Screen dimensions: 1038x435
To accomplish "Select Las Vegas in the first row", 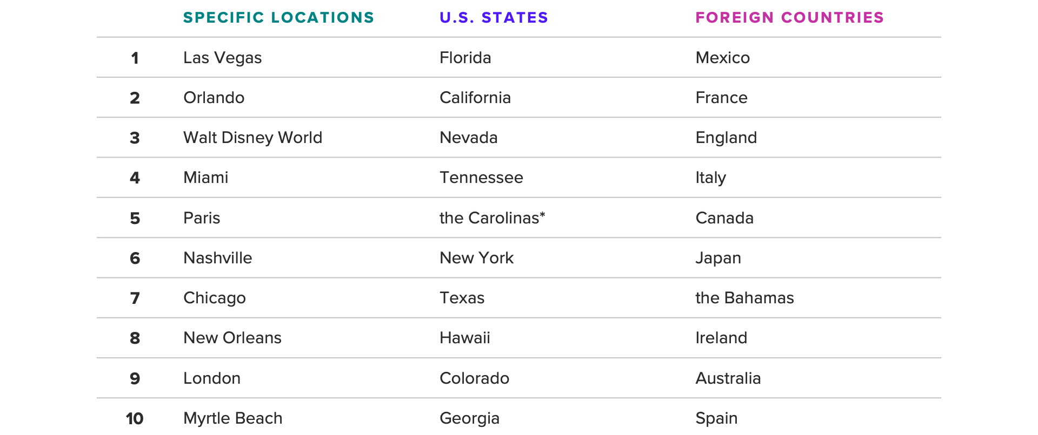I will (222, 58).
